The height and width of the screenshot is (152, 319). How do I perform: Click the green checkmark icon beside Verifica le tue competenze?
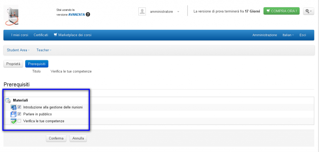[x=13, y=121]
